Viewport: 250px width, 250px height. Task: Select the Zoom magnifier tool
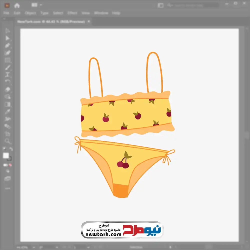(x=7, y=141)
